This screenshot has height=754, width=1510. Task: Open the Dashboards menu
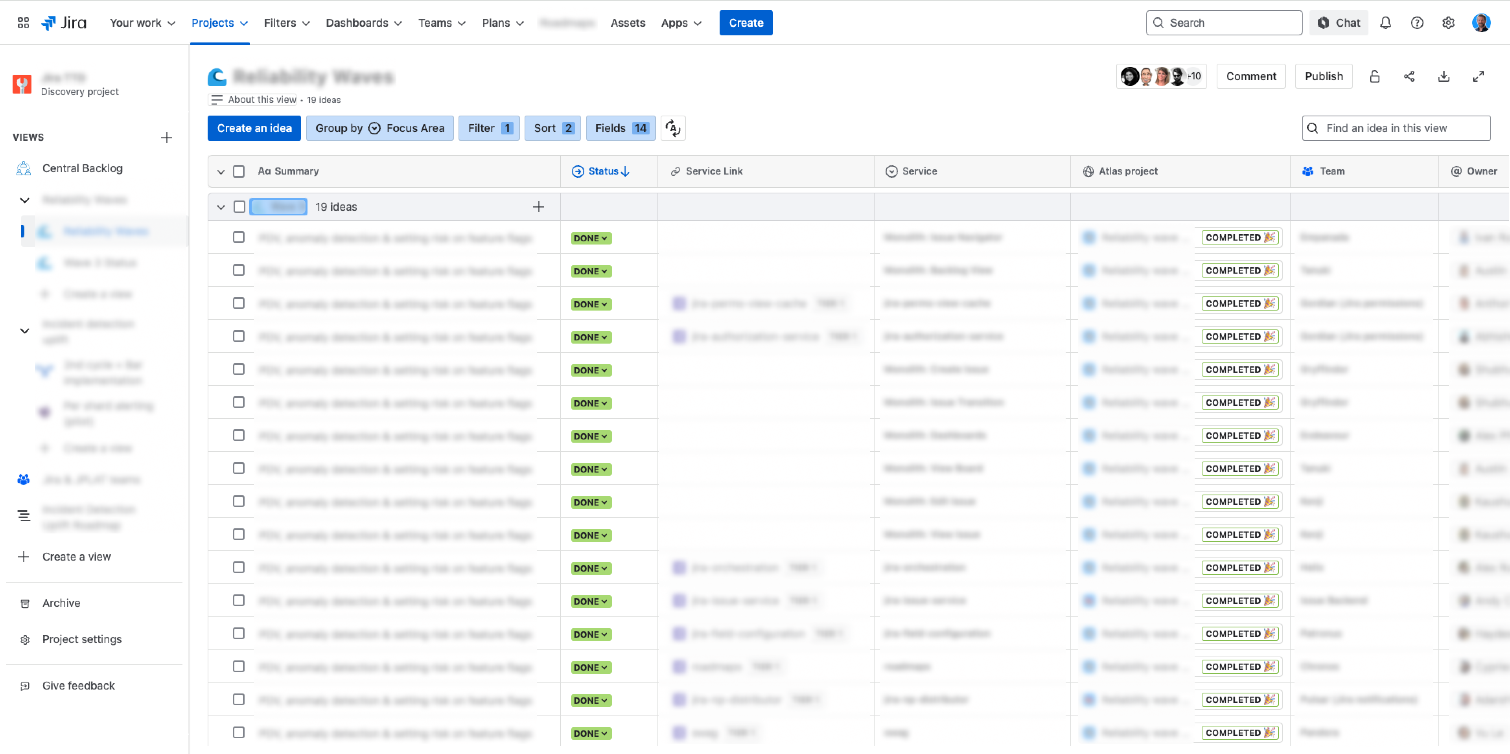(x=364, y=23)
